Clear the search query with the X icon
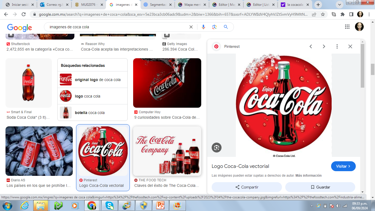The image size is (375, 211). pyautogui.click(x=191, y=27)
